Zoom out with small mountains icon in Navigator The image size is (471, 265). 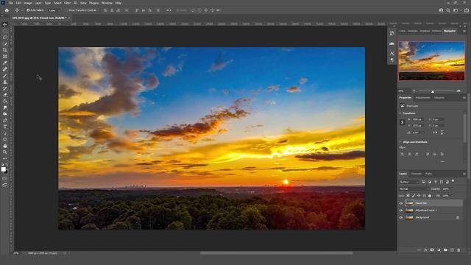pos(414,91)
